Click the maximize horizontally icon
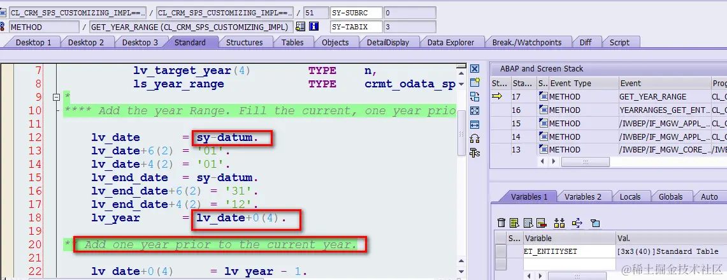The height and width of the screenshot is (280, 727). click(474, 124)
